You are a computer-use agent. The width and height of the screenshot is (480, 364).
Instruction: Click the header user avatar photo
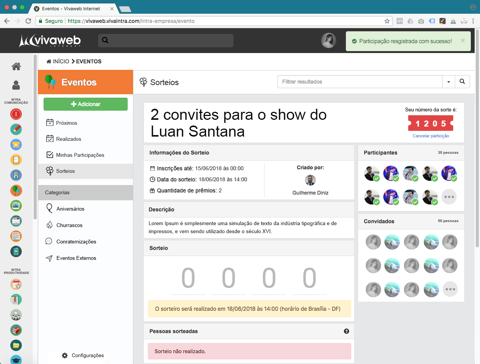(x=328, y=40)
